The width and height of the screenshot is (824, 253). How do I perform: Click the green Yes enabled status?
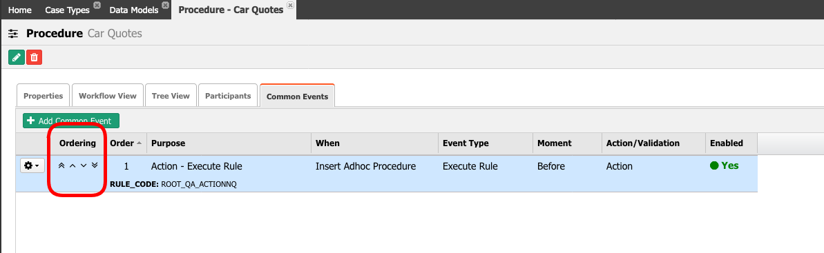tap(724, 166)
